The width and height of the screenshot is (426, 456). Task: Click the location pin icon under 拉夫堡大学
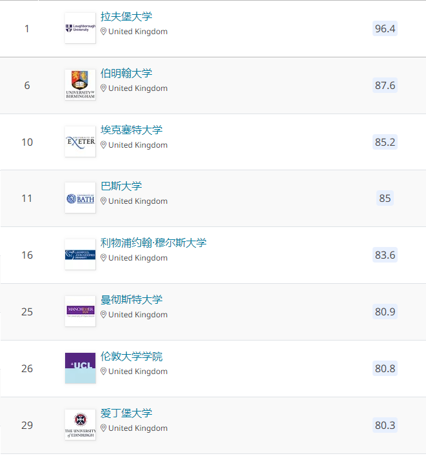(104, 32)
